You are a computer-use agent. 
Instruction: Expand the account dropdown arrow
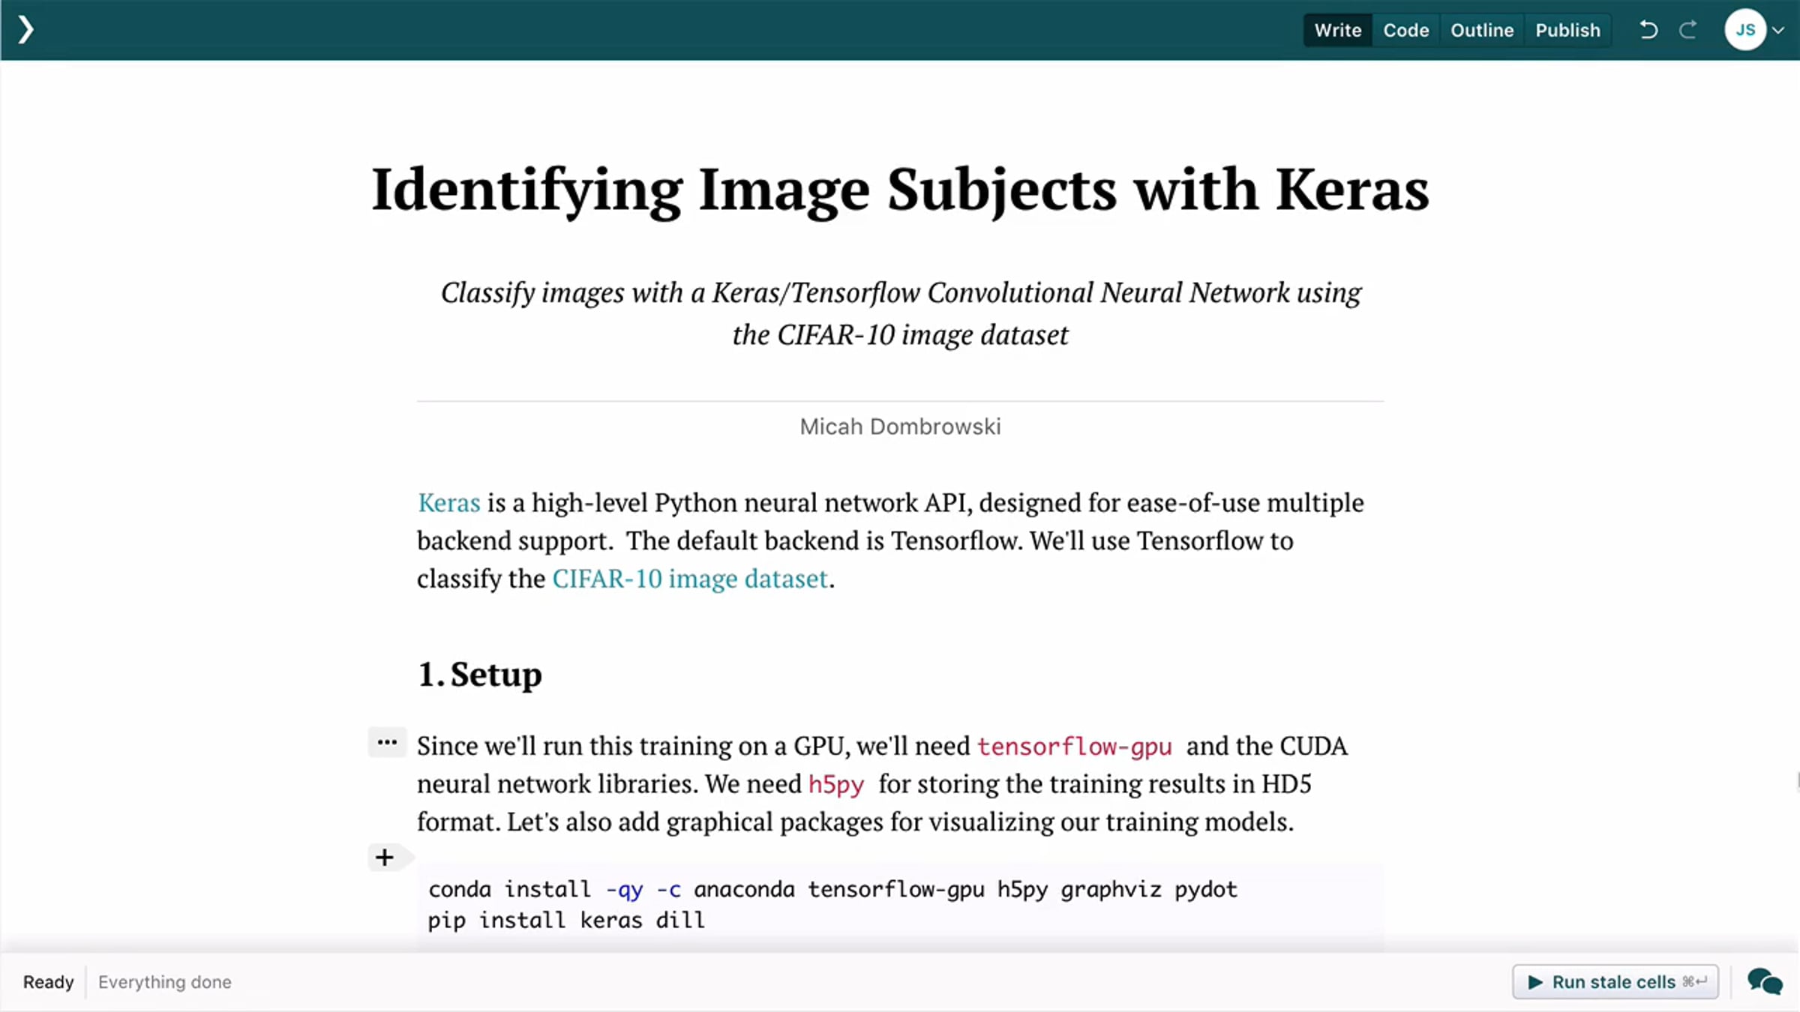pyautogui.click(x=1778, y=31)
